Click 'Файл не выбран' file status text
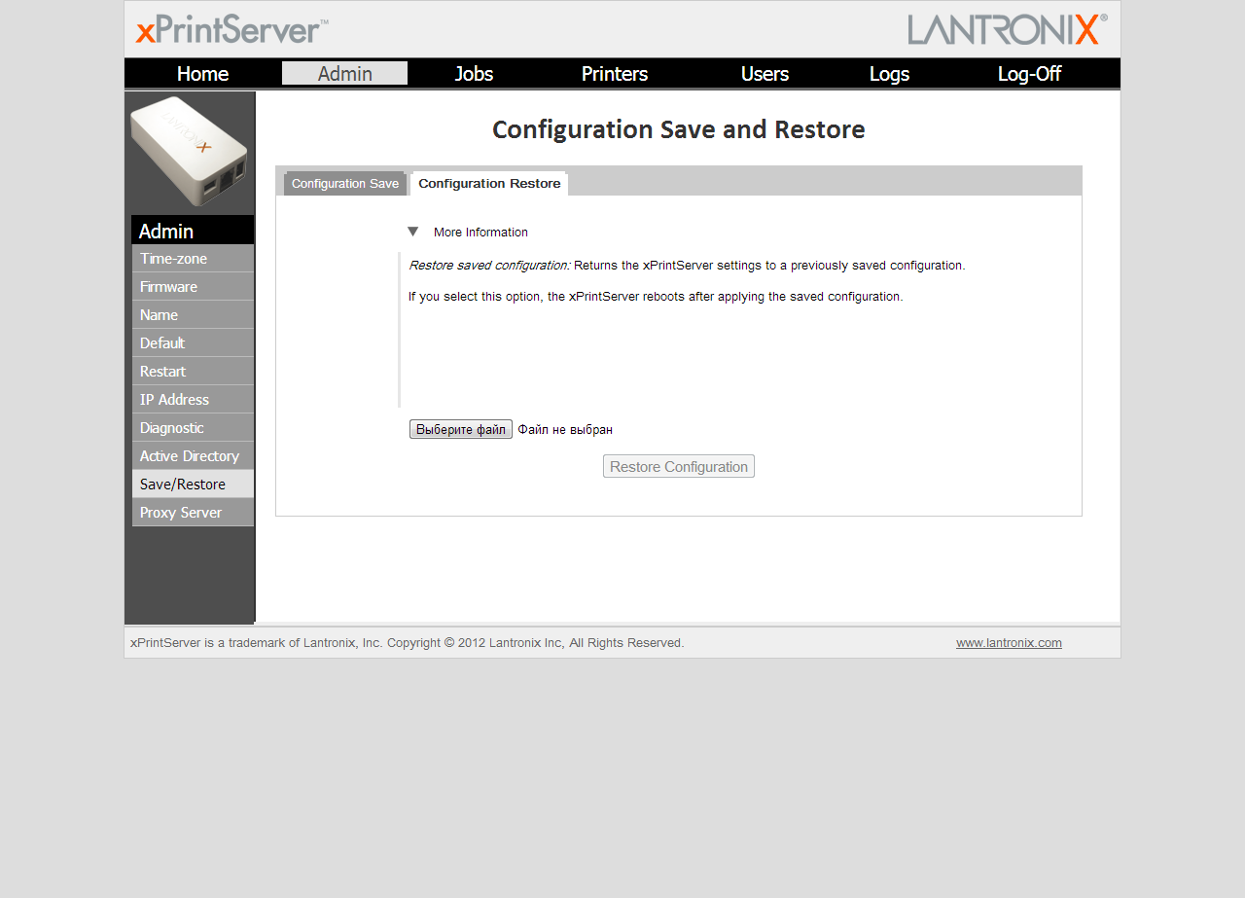 565,430
